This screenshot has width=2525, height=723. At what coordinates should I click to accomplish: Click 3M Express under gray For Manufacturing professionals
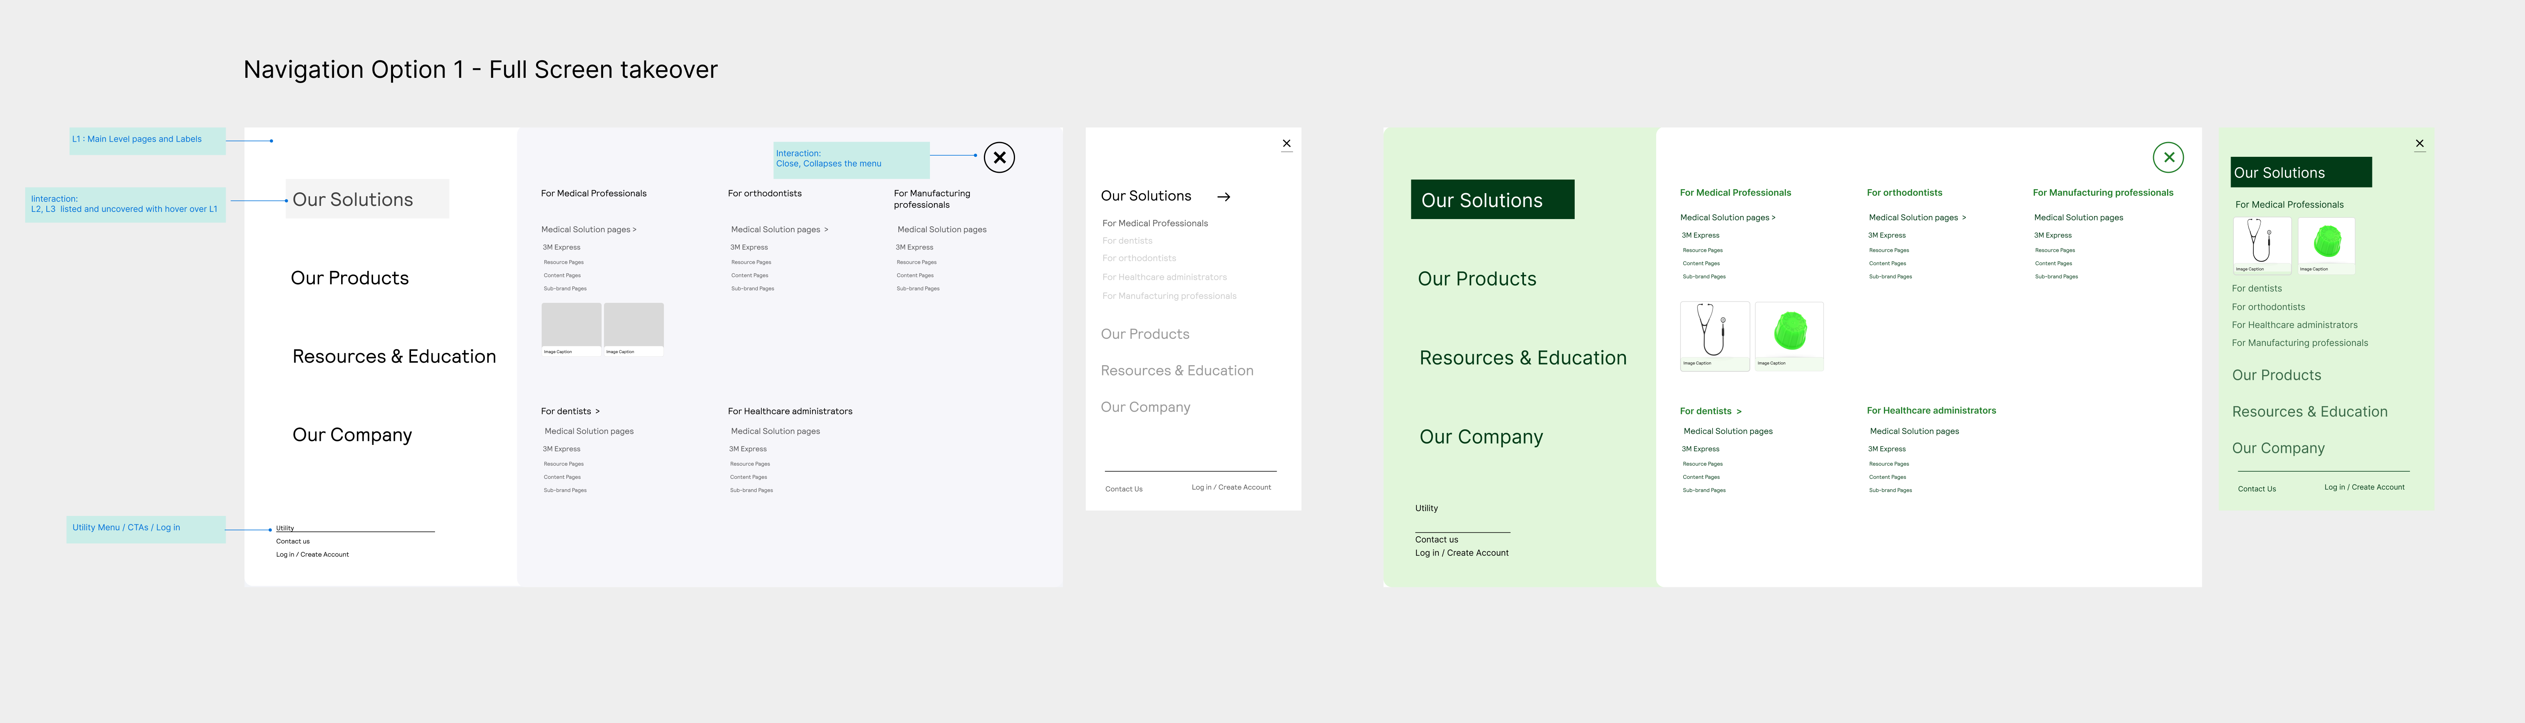click(914, 247)
